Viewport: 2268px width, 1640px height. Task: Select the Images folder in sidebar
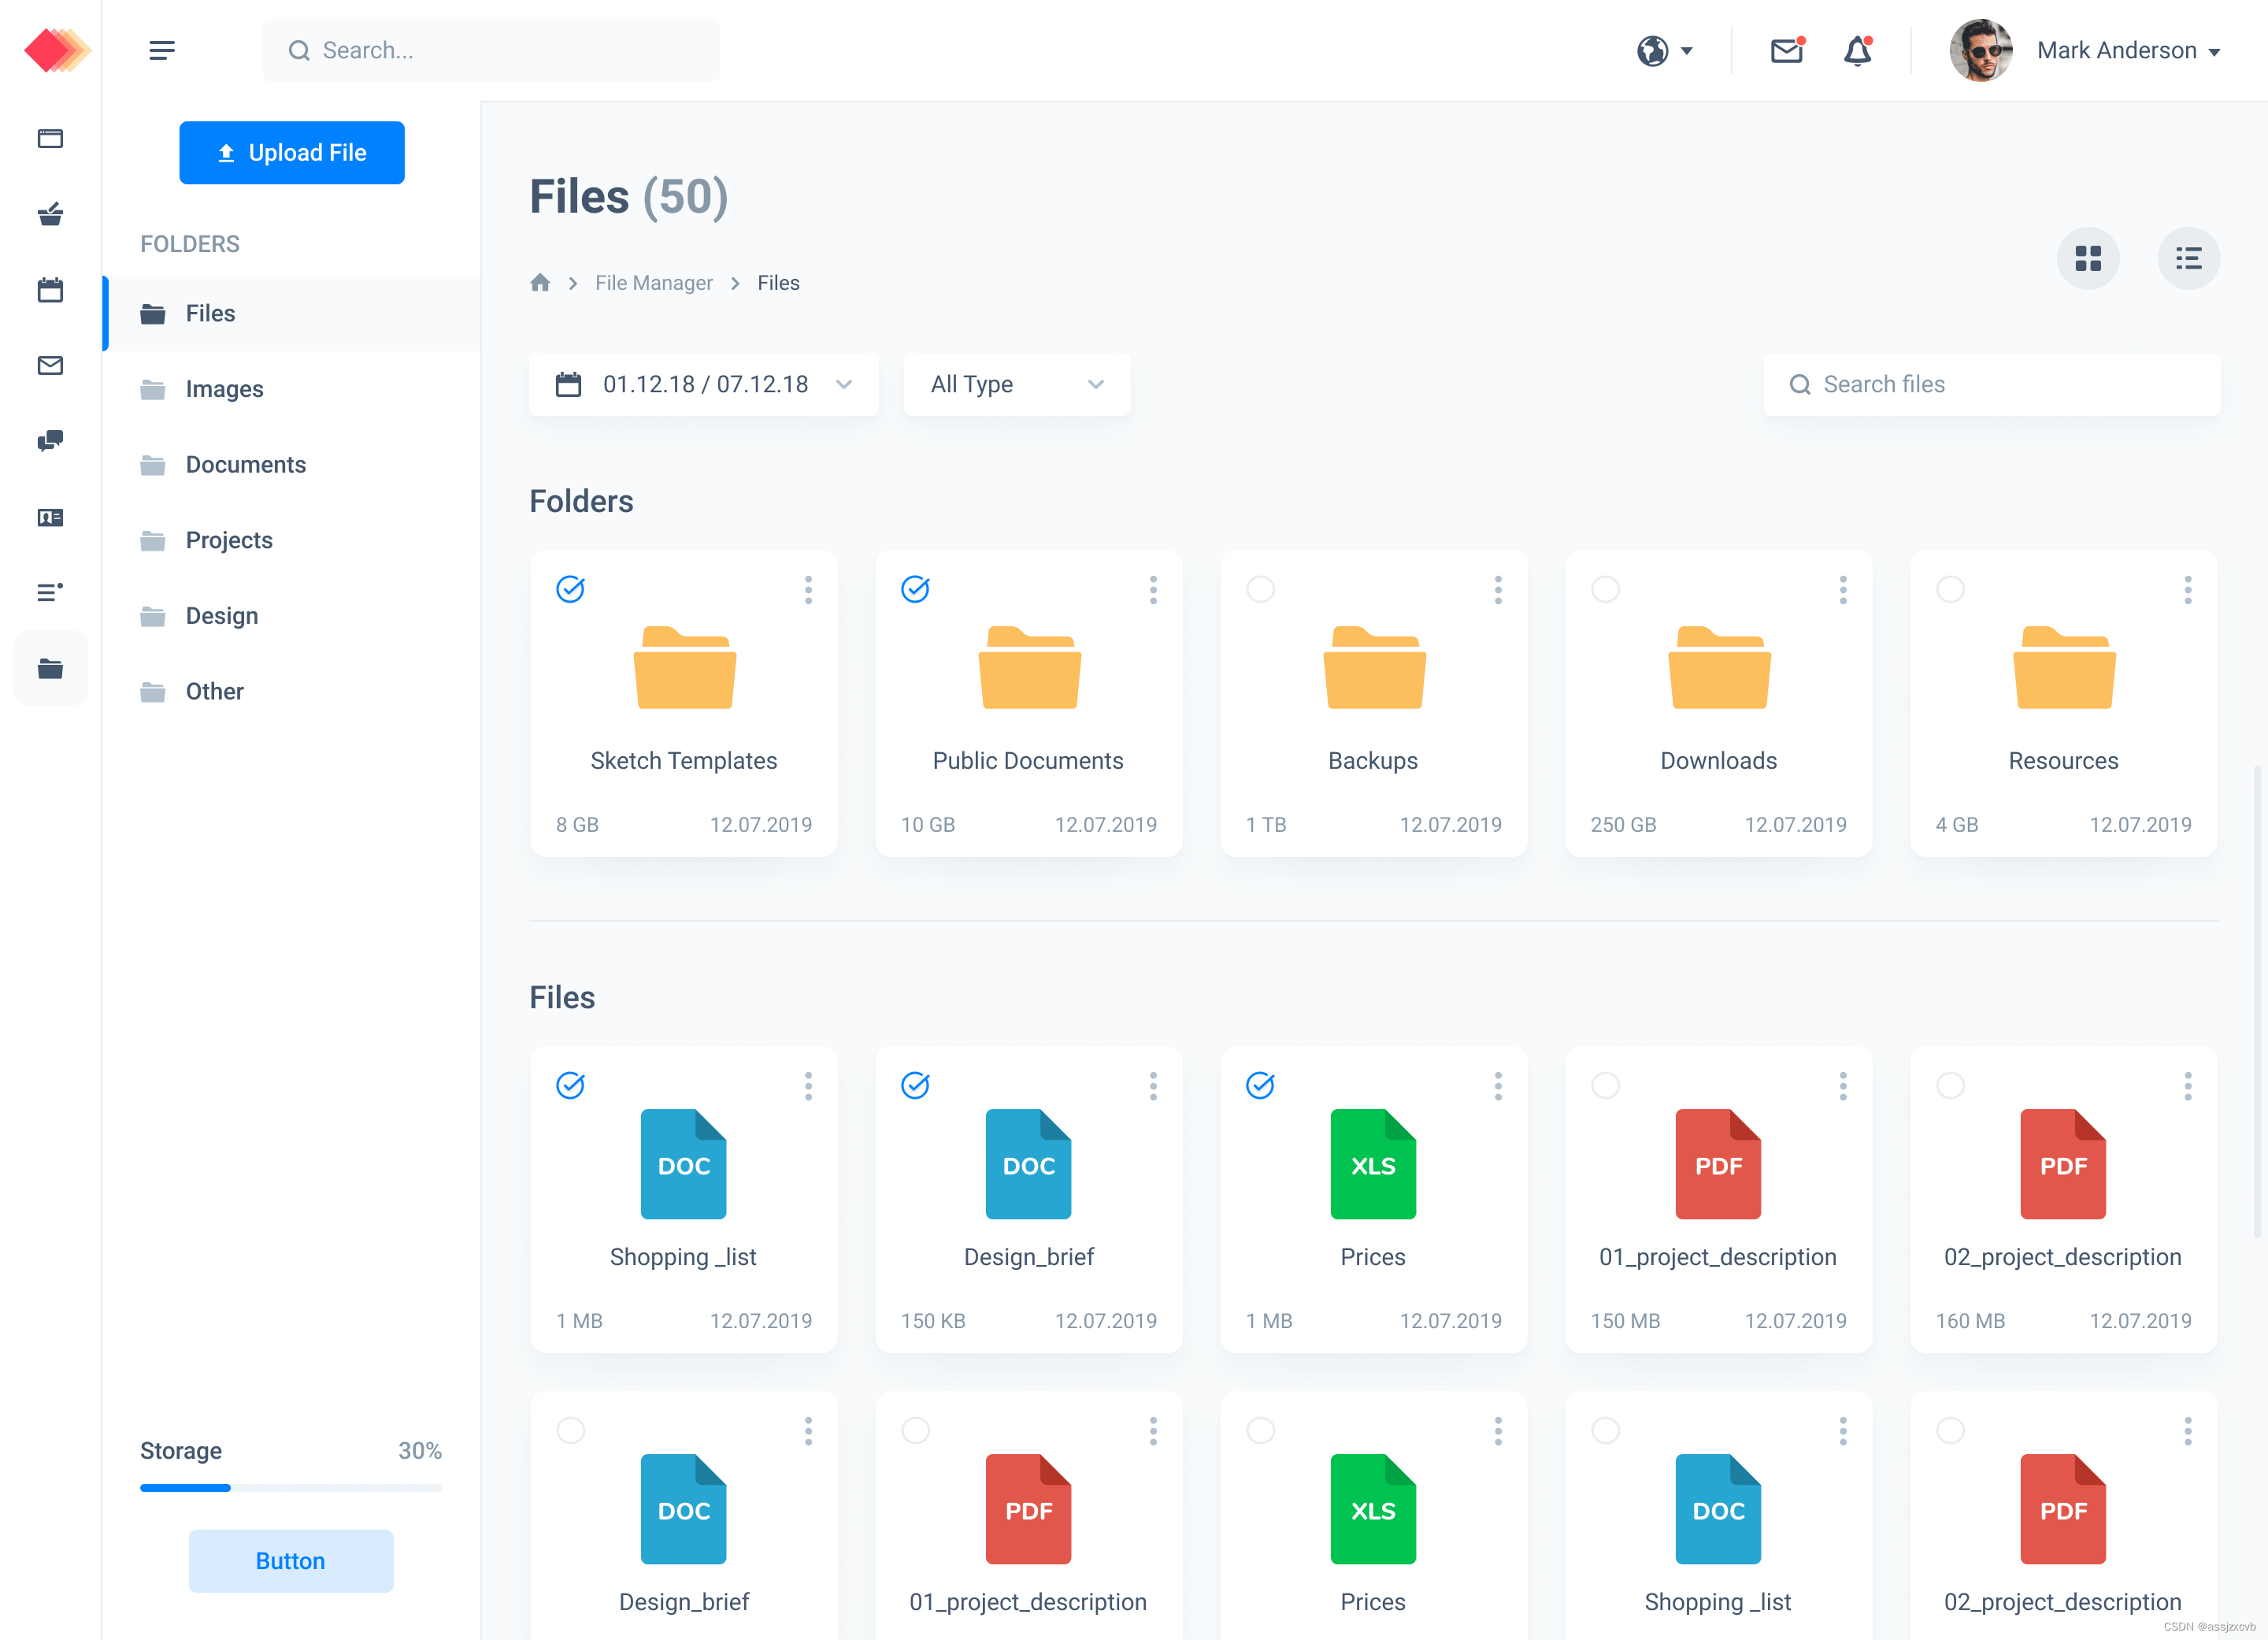pos(224,389)
